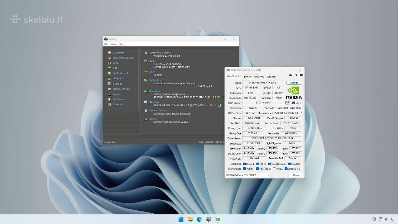The image size is (398, 224).
Task: Switch to Advanced tab in GPU-Z
Action: click(x=259, y=76)
